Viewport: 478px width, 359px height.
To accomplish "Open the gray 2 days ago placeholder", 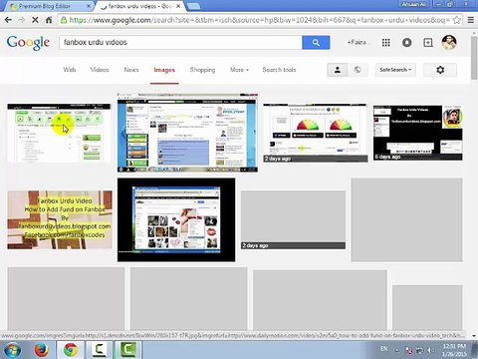I will click(293, 219).
